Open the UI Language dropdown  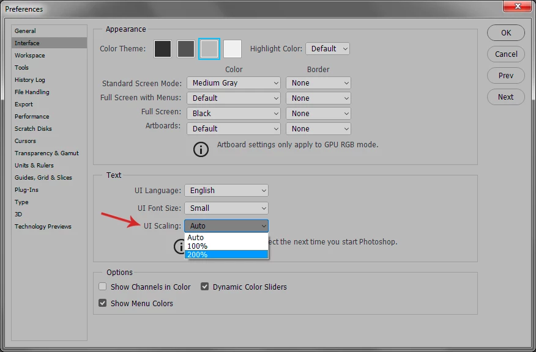[226, 191]
